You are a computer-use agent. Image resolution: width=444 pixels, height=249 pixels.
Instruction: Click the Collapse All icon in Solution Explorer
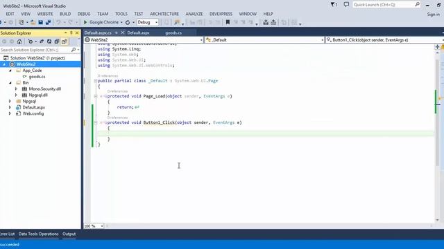(57, 41)
